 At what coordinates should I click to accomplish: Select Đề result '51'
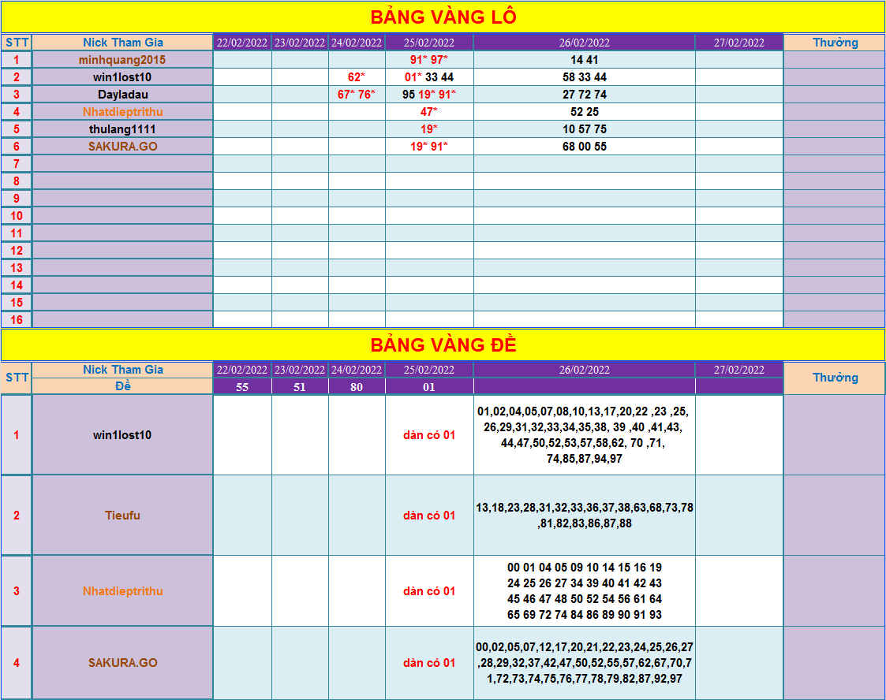click(x=300, y=387)
